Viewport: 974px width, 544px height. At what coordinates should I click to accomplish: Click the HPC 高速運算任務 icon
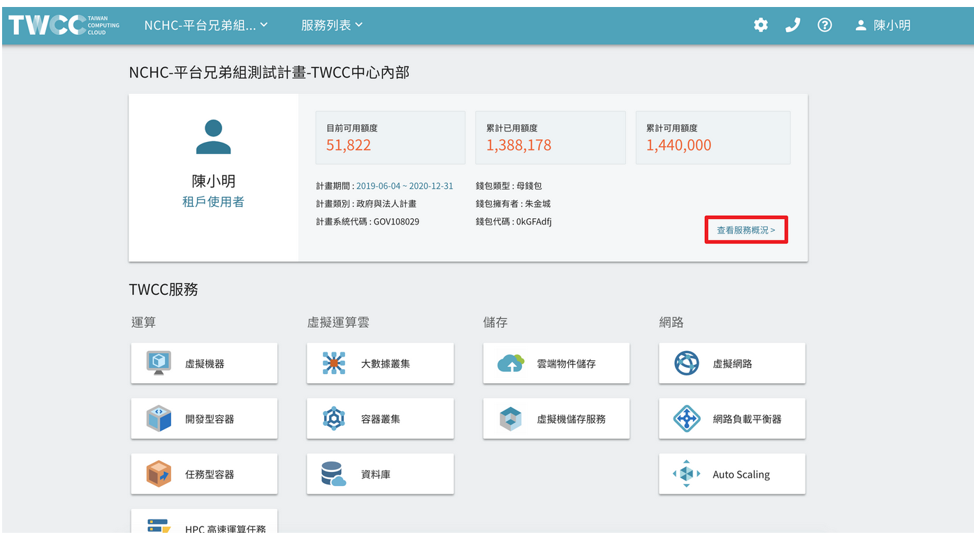click(159, 526)
